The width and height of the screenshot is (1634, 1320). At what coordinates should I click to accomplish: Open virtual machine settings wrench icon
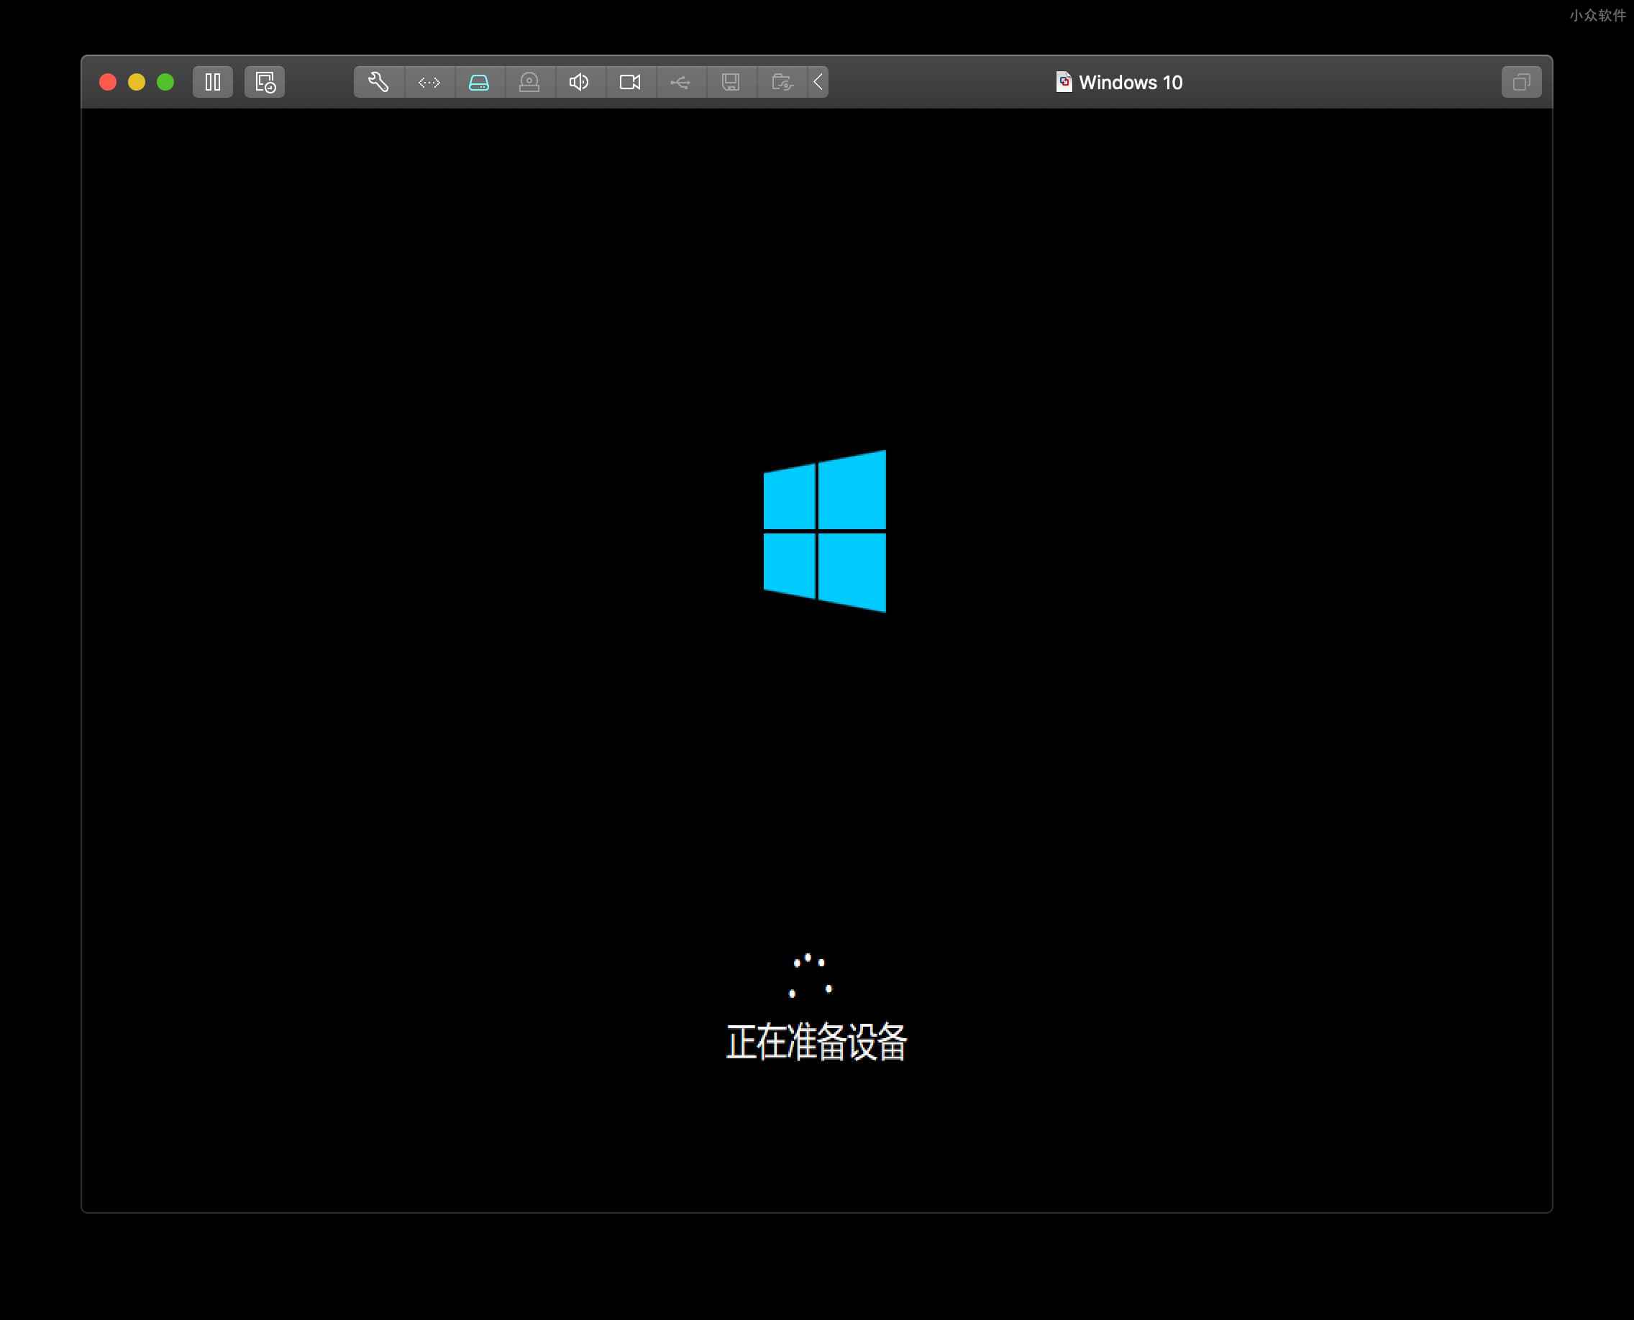[x=379, y=82]
